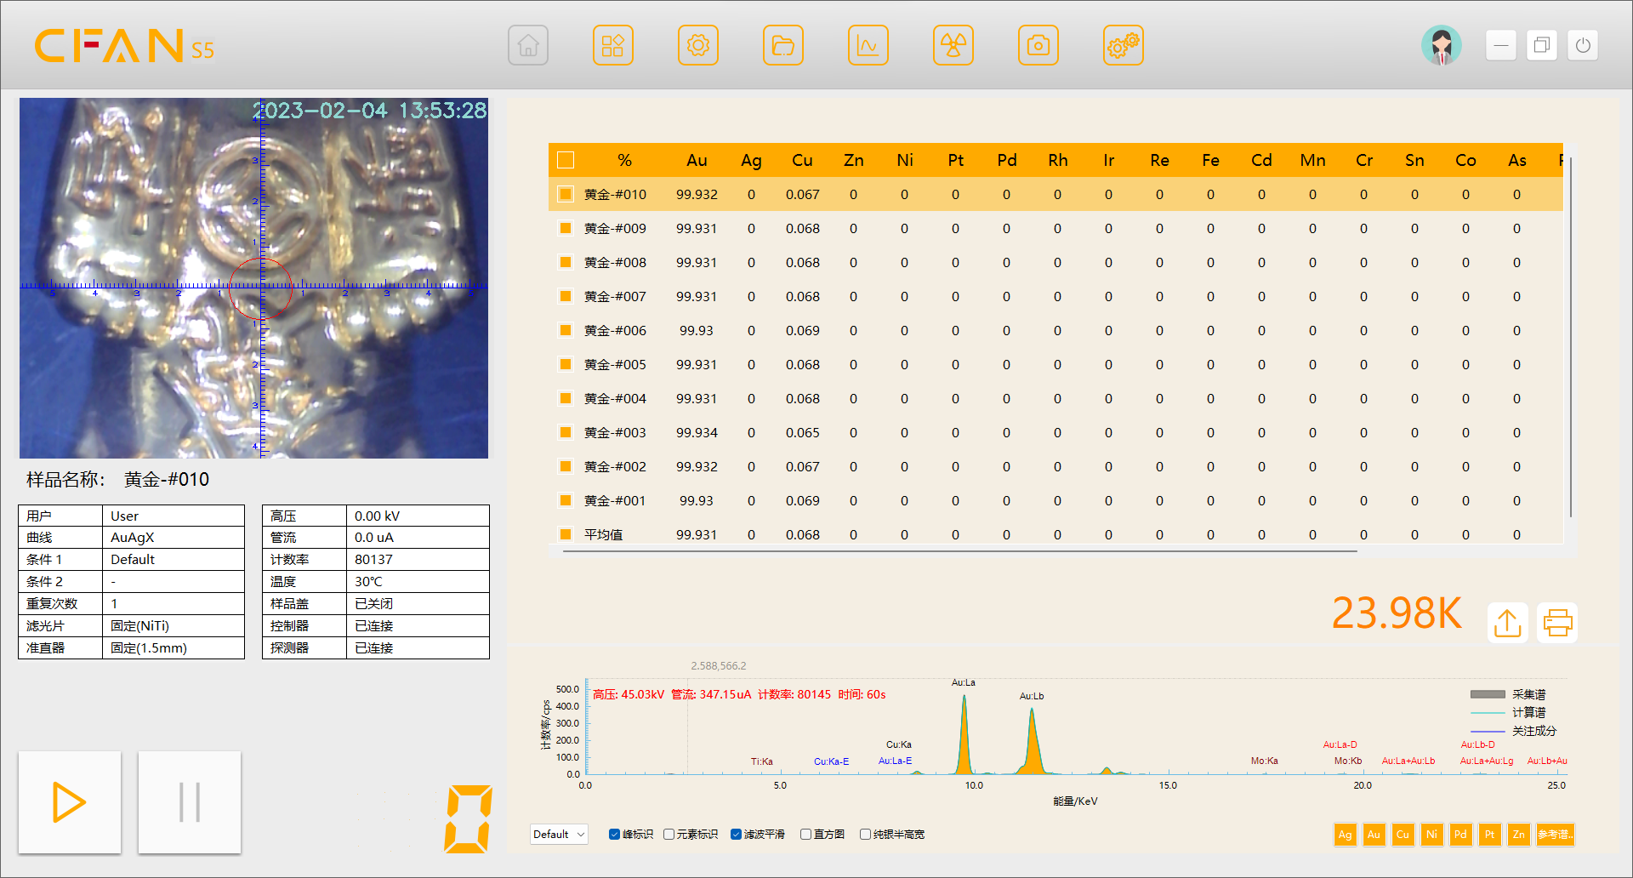Open the home screen icon
1633x878 pixels.
tap(528, 45)
